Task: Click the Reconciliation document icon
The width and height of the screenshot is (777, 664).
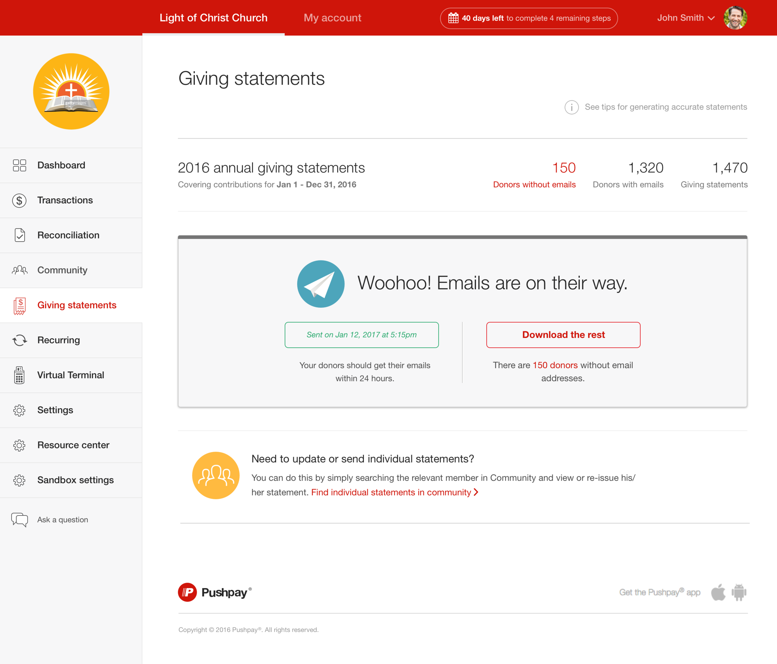Action: (20, 235)
